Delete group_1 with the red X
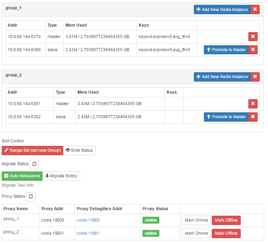 [x=255, y=9]
